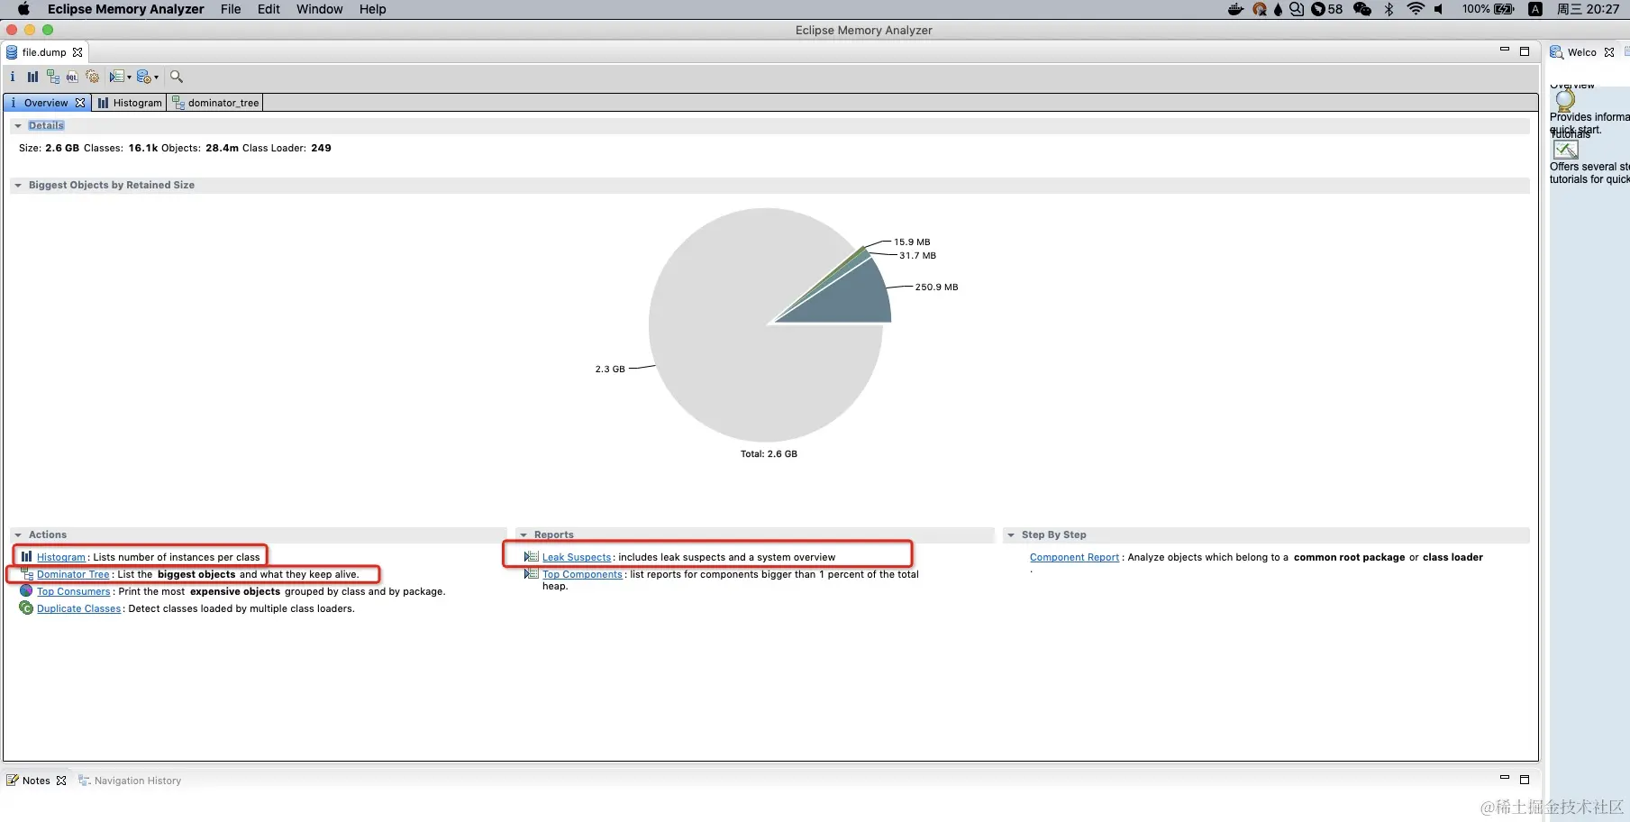Click the Docker whale menu bar icon

point(1236,9)
